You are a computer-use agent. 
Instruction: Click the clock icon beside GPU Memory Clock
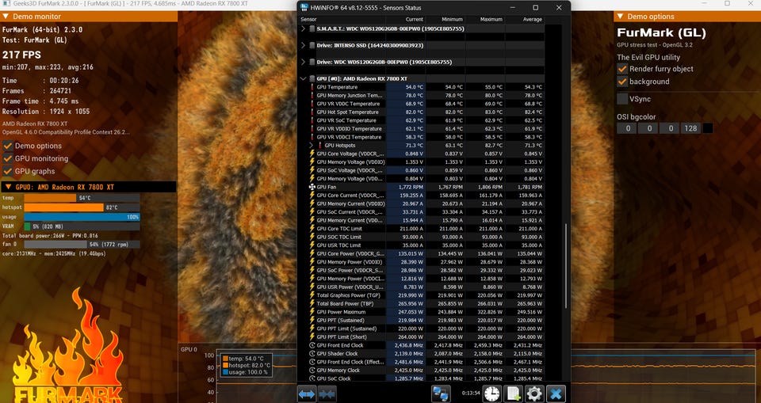[312, 370]
